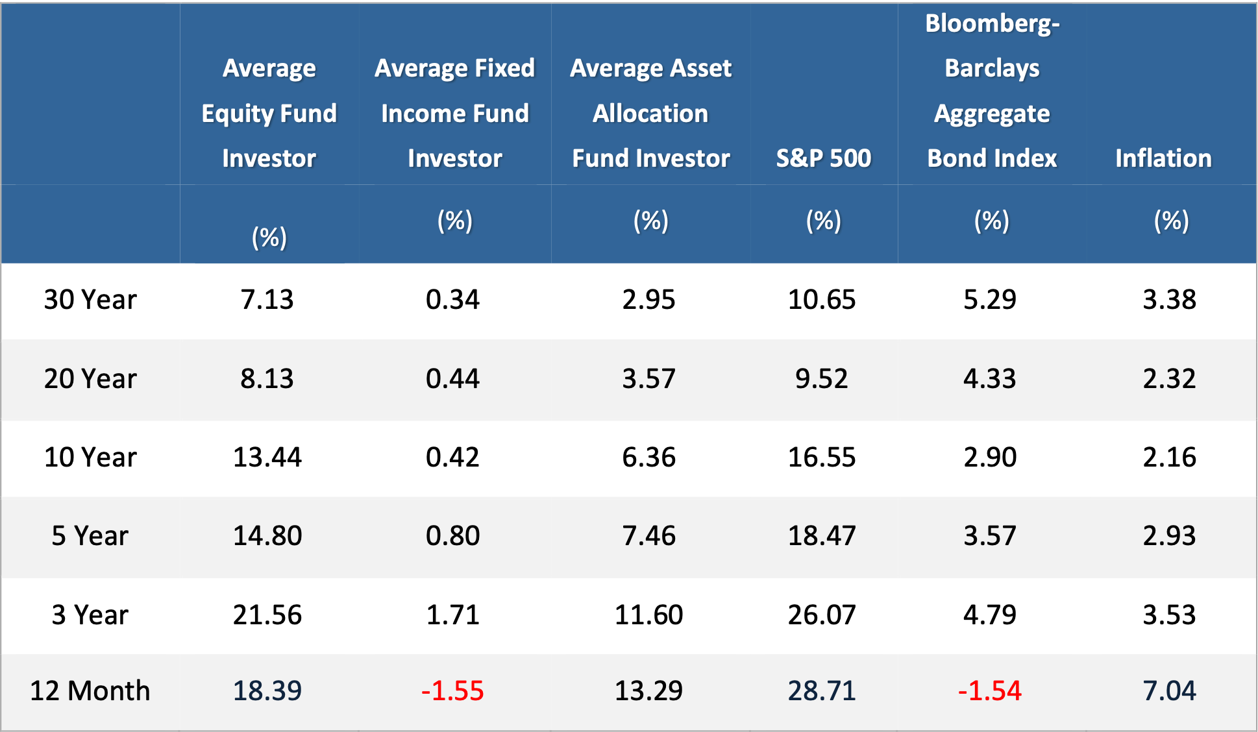This screenshot has height=732, width=1258.
Task: Select the 5.29 bond index cell
Action: click(x=989, y=300)
